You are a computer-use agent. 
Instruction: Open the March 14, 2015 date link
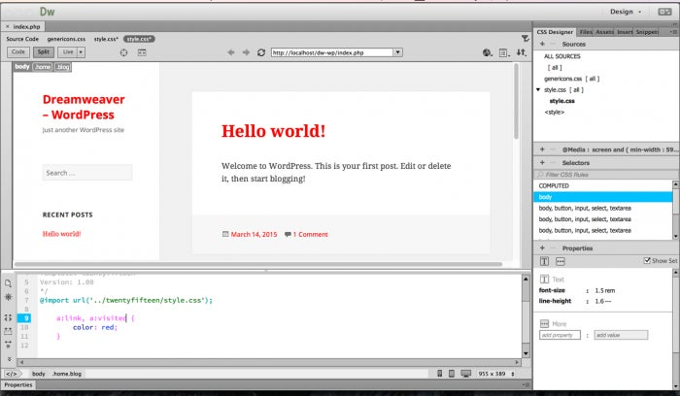click(254, 234)
